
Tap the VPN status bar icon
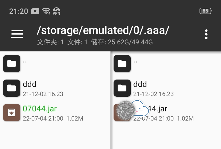click(56, 11)
